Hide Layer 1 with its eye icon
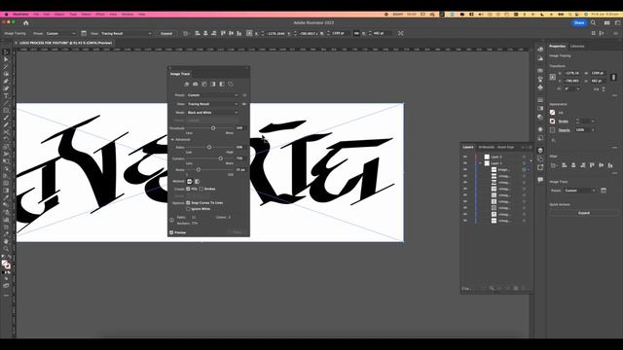 click(x=465, y=163)
